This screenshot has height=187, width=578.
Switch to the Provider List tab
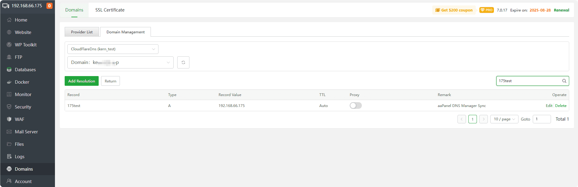click(x=82, y=32)
